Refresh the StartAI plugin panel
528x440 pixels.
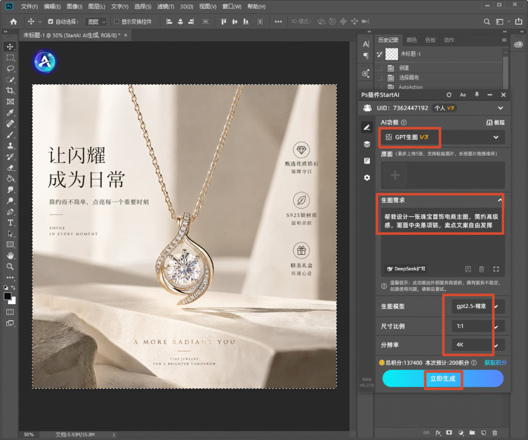(449, 95)
